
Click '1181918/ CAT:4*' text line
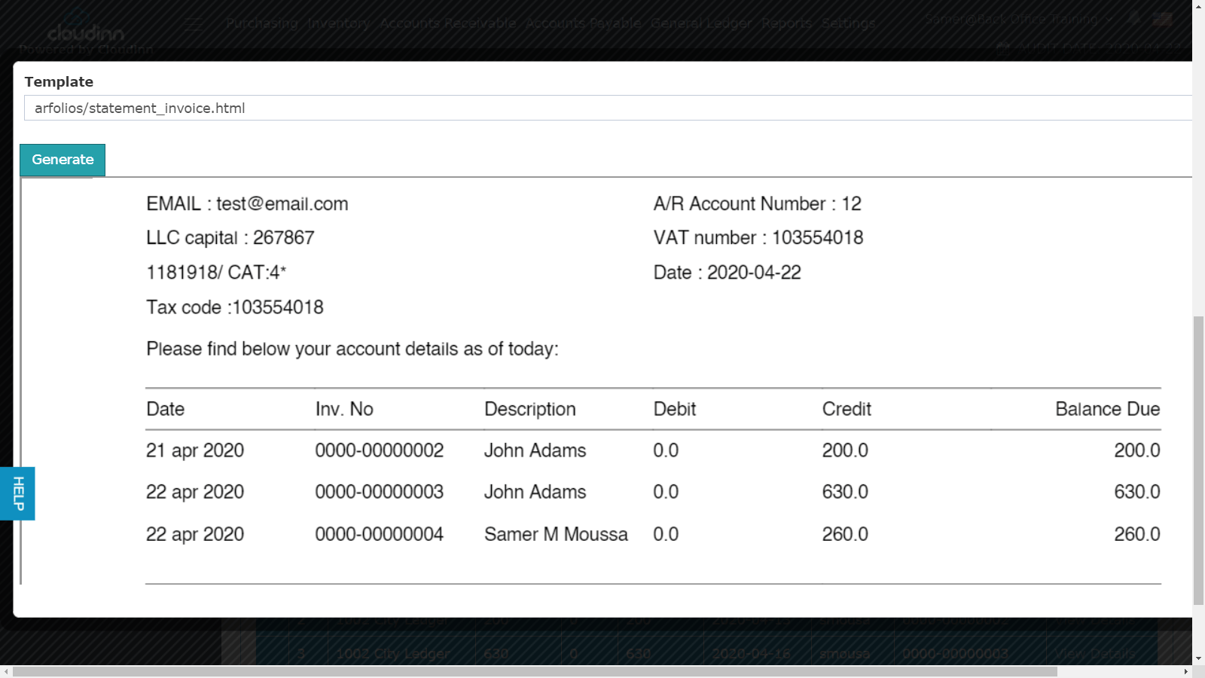[x=216, y=273]
